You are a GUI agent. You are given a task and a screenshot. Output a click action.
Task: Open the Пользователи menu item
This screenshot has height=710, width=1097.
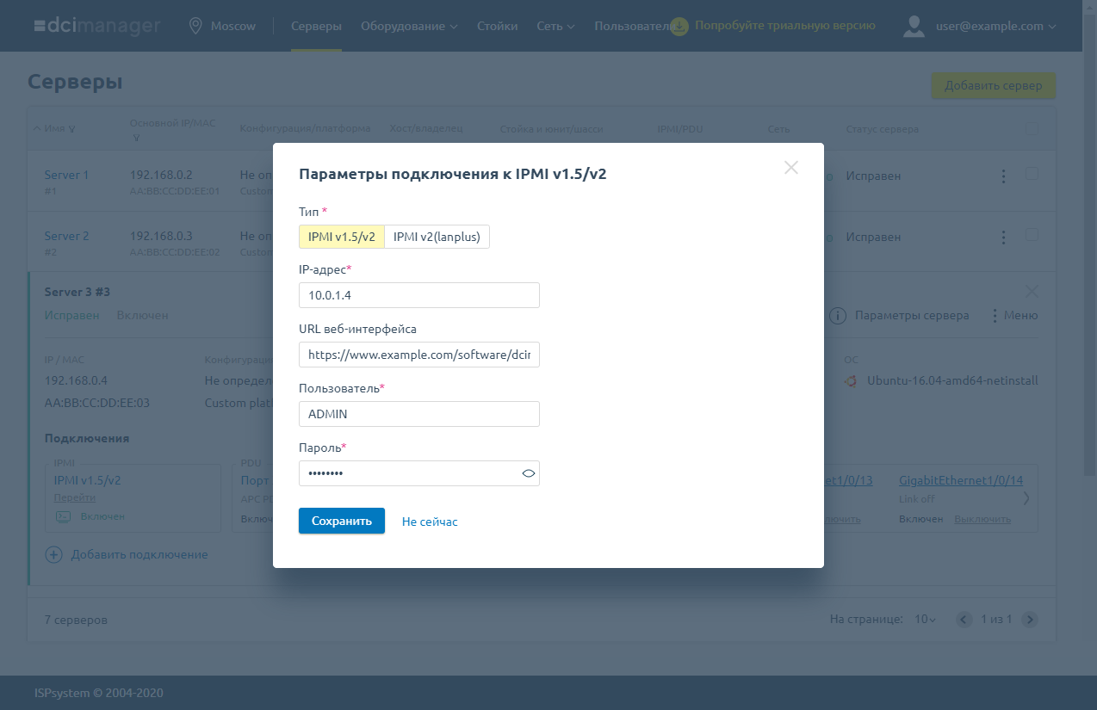[631, 26]
